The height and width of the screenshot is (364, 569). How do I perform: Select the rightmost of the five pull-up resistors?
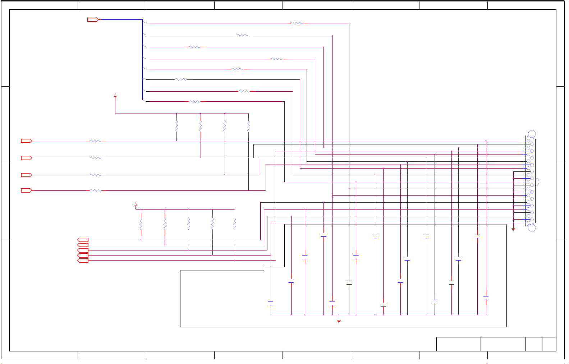[x=235, y=224]
